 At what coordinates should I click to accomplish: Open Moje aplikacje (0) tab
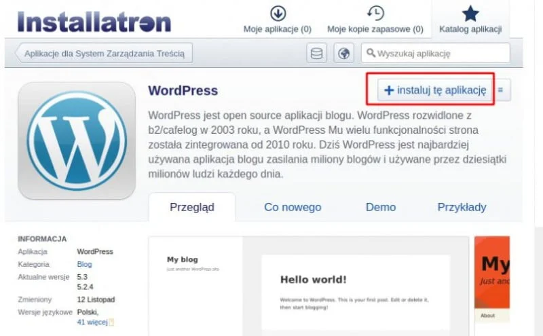pos(278,20)
